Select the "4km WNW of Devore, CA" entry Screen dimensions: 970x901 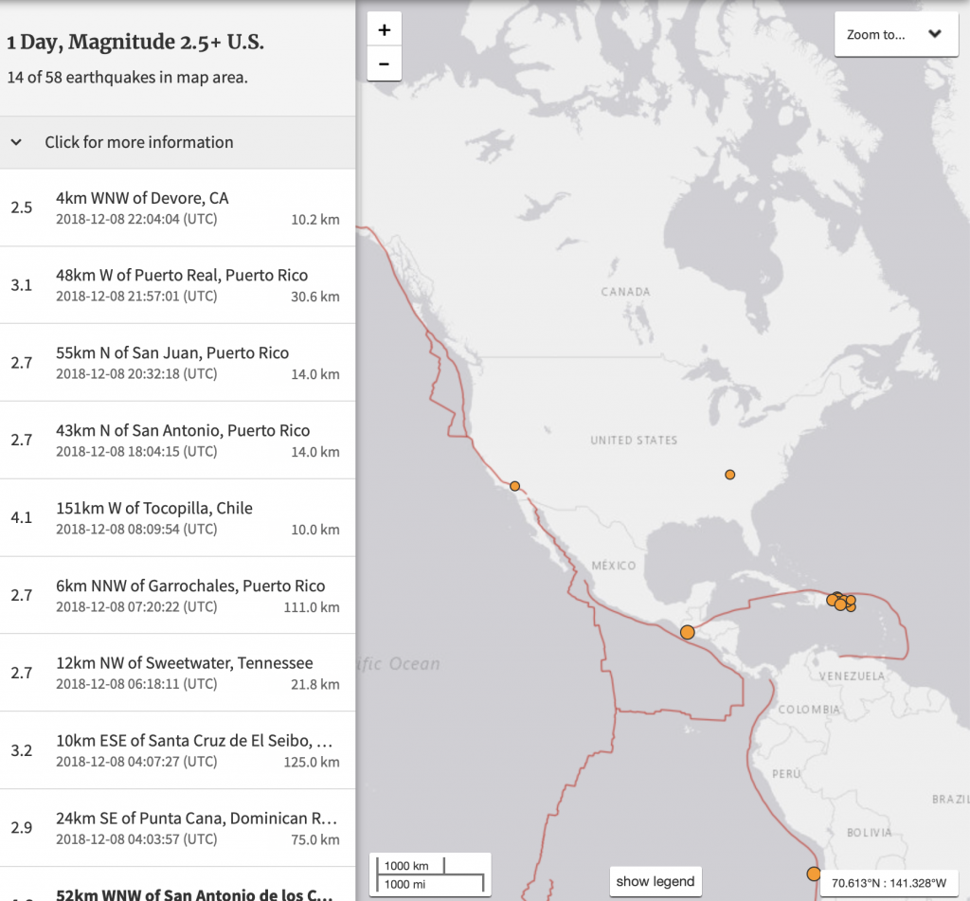(177, 207)
